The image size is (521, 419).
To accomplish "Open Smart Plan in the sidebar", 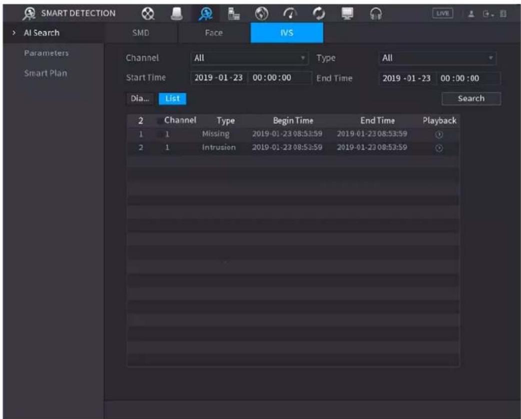I will (45, 73).
